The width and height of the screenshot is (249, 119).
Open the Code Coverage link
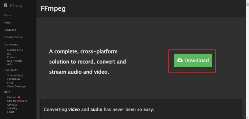[x=16, y=86]
